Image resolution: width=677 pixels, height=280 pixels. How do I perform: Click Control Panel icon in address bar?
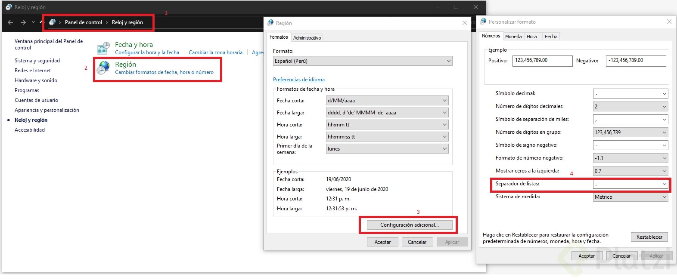coord(52,22)
